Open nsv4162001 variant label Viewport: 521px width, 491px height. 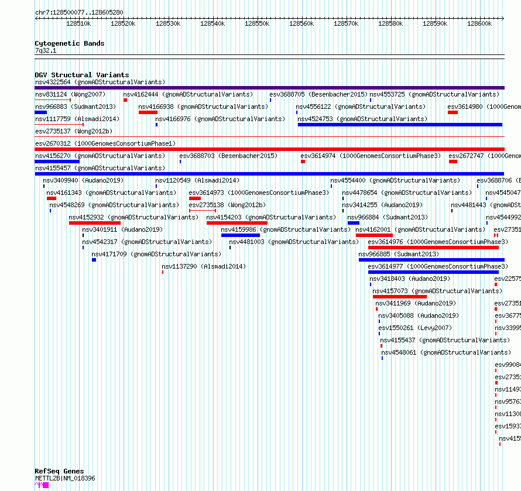pyautogui.click(x=420, y=229)
